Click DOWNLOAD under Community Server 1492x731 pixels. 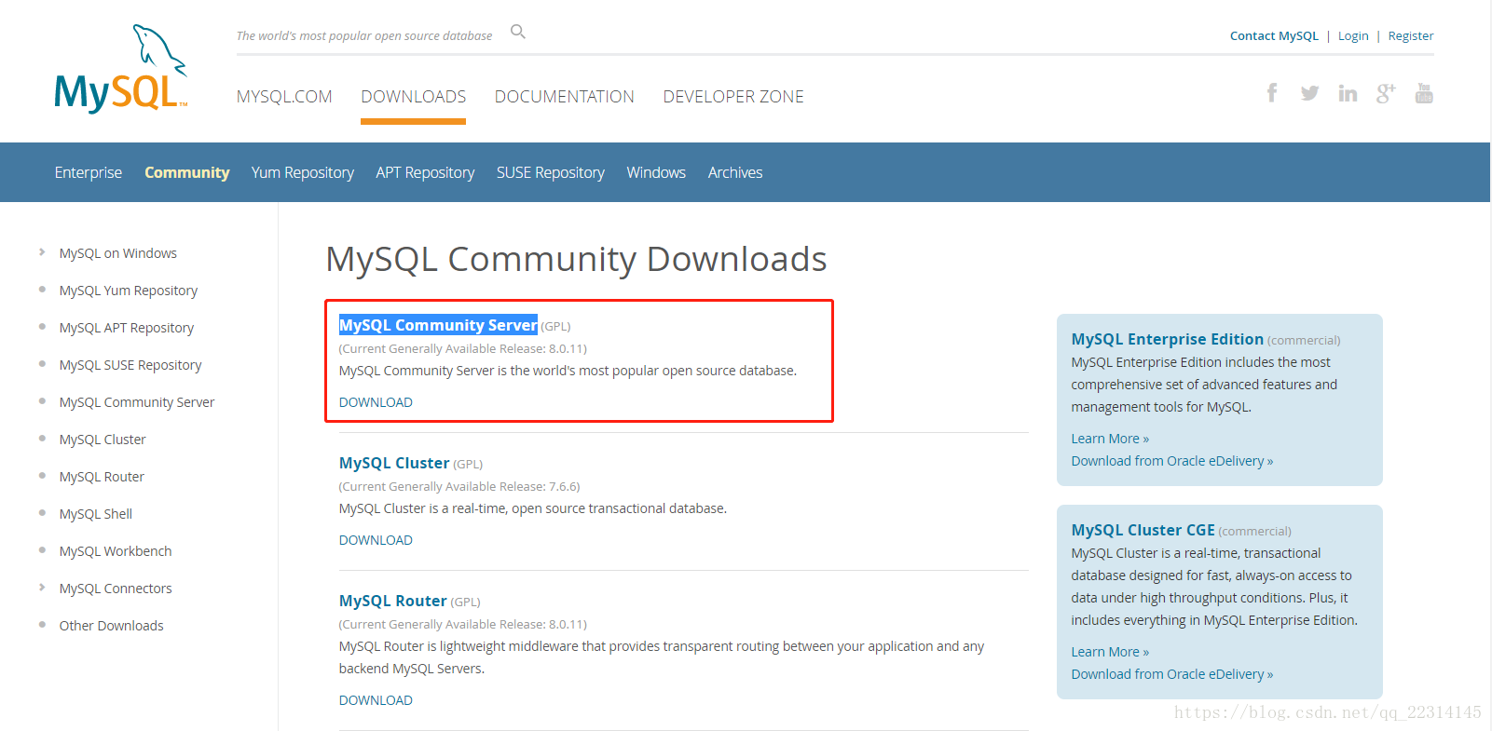click(376, 402)
